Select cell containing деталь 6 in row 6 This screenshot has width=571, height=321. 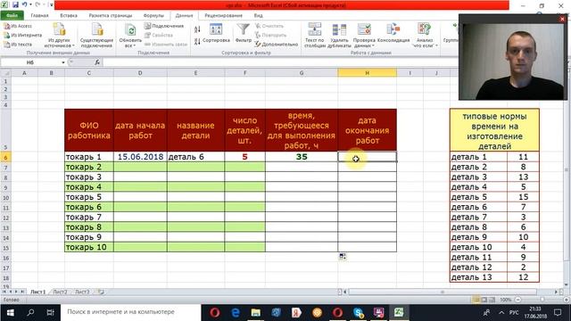pyautogui.click(x=196, y=157)
